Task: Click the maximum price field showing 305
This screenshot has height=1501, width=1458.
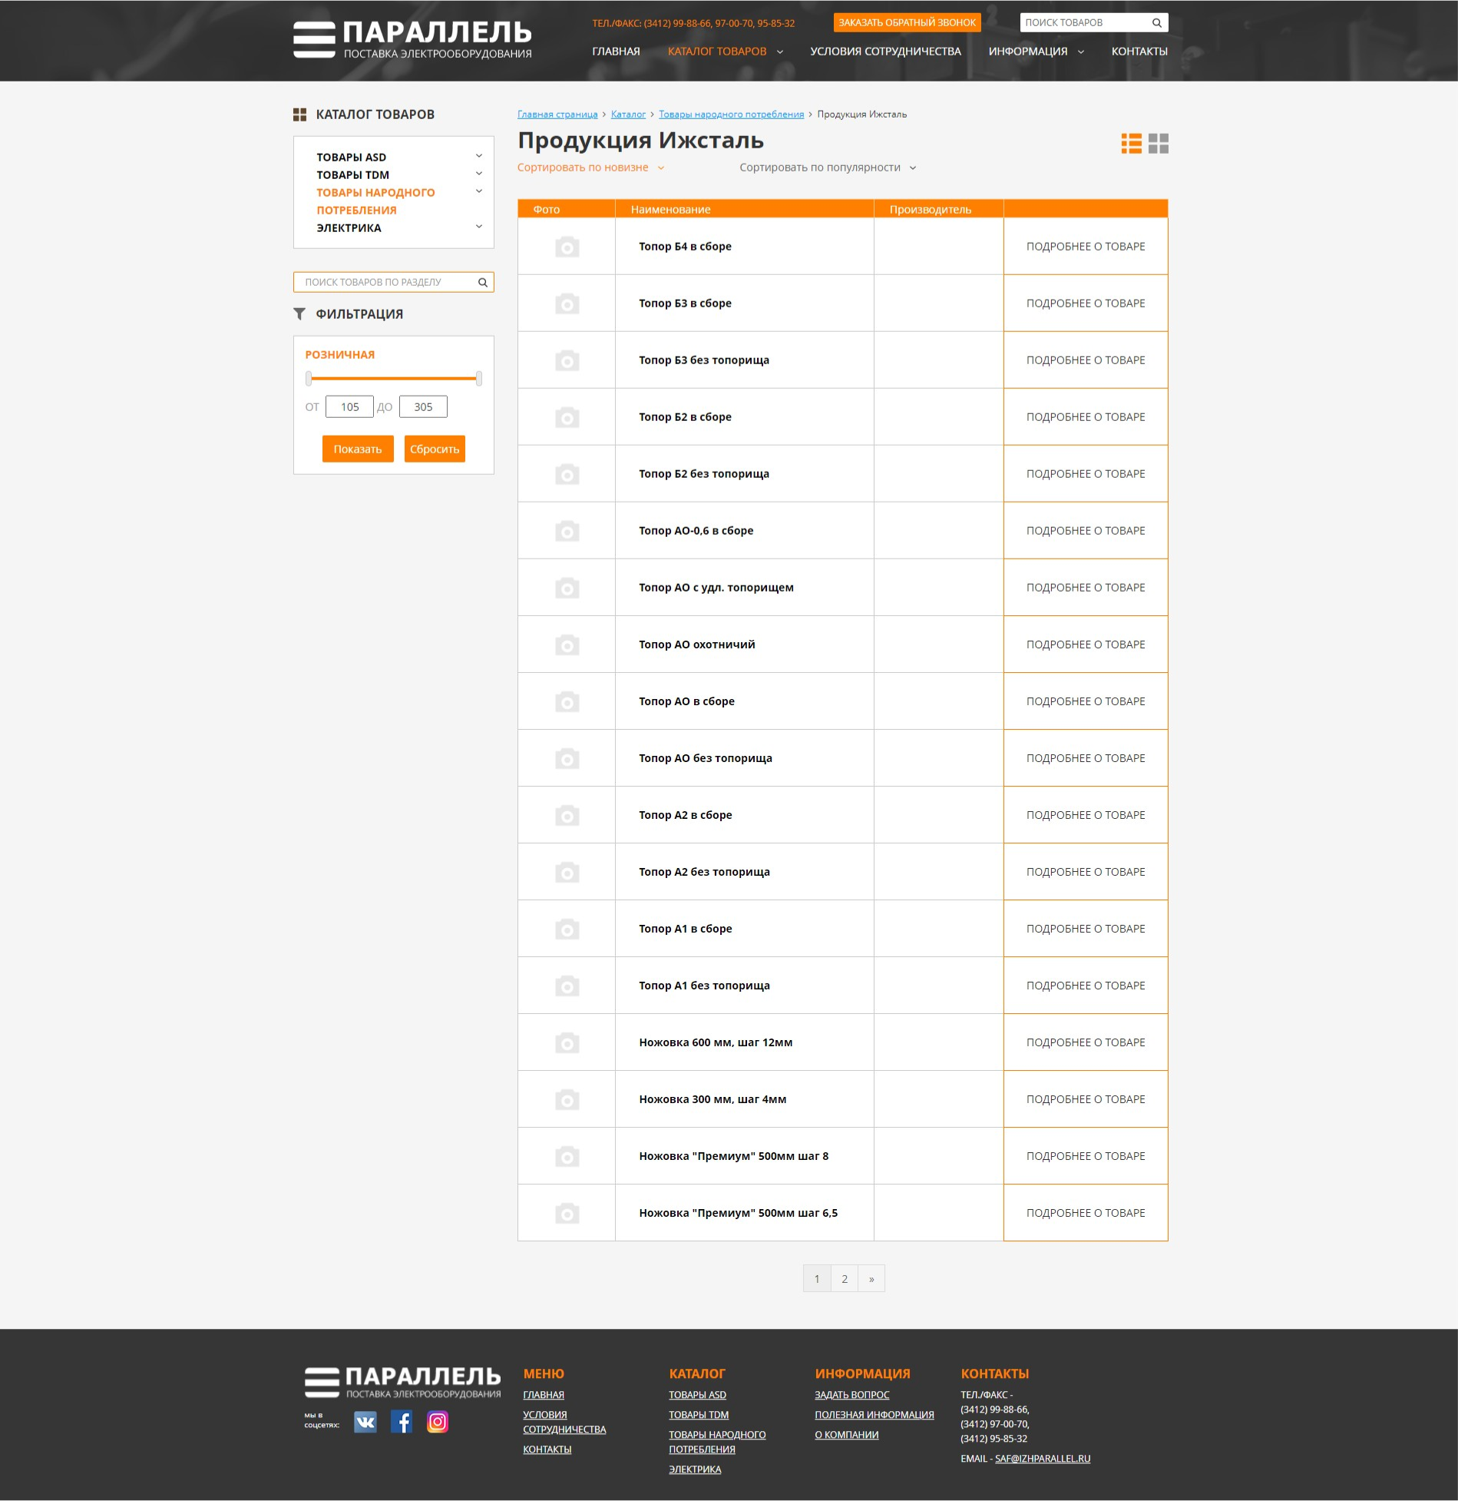Action: (423, 407)
